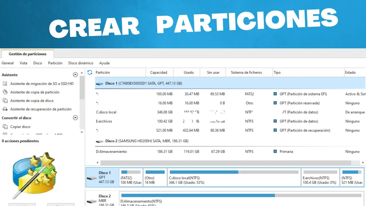Screen dimensions: 366x206
Task: Open the Disco menu
Action: coord(37,63)
